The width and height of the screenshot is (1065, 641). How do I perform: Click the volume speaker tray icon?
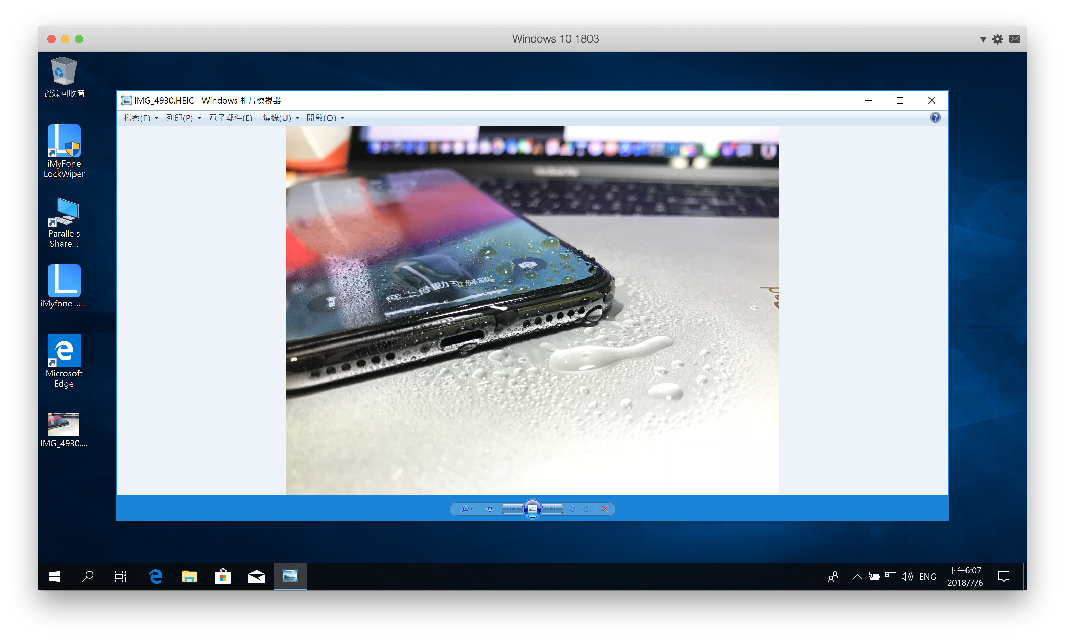[x=907, y=577]
